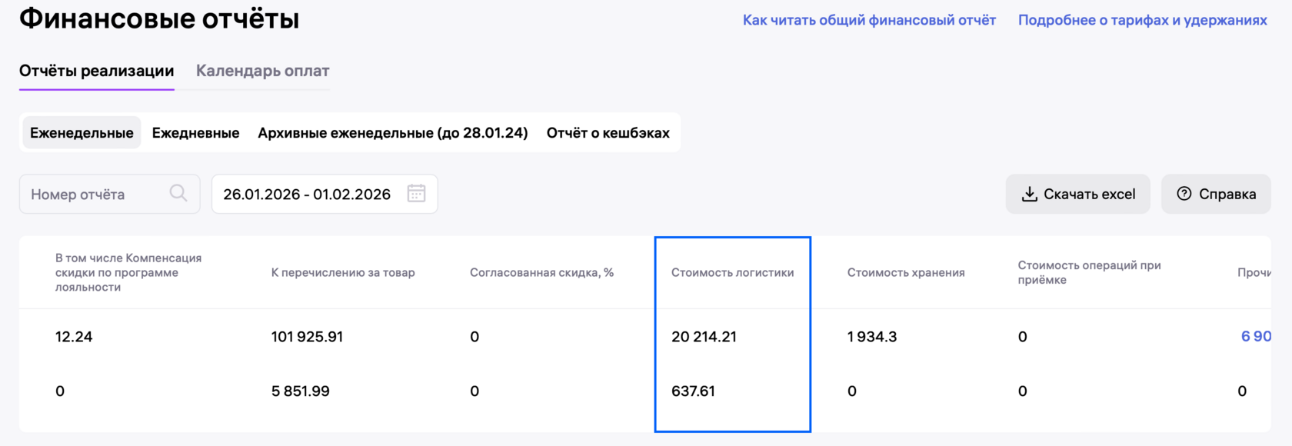Click the search magnifier icon

click(178, 193)
